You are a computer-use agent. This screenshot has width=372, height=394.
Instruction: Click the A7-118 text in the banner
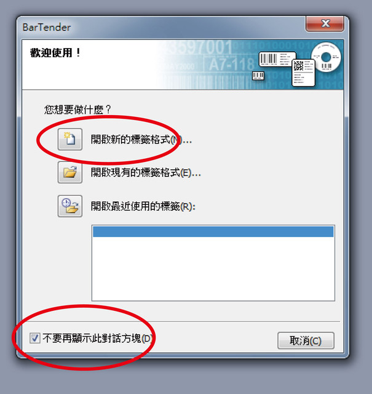pyautogui.click(x=231, y=64)
